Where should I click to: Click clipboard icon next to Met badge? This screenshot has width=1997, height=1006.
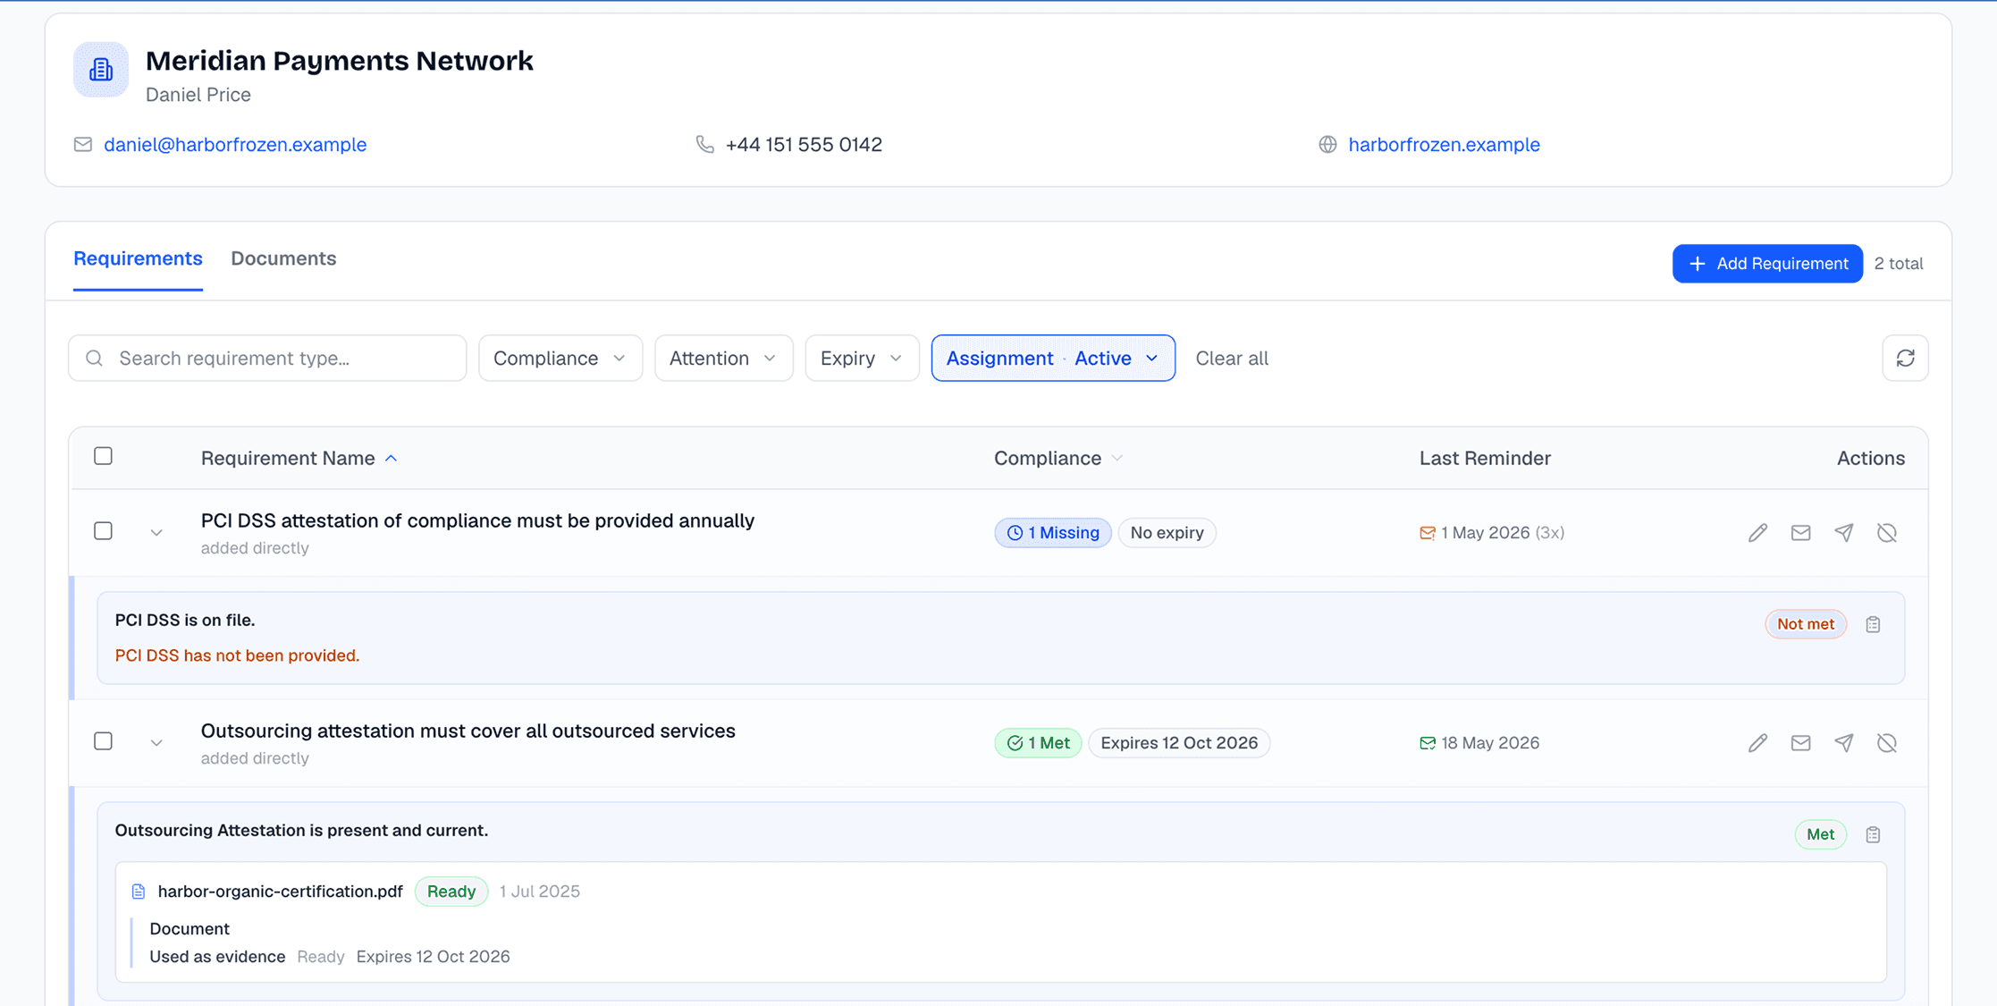tap(1873, 834)
